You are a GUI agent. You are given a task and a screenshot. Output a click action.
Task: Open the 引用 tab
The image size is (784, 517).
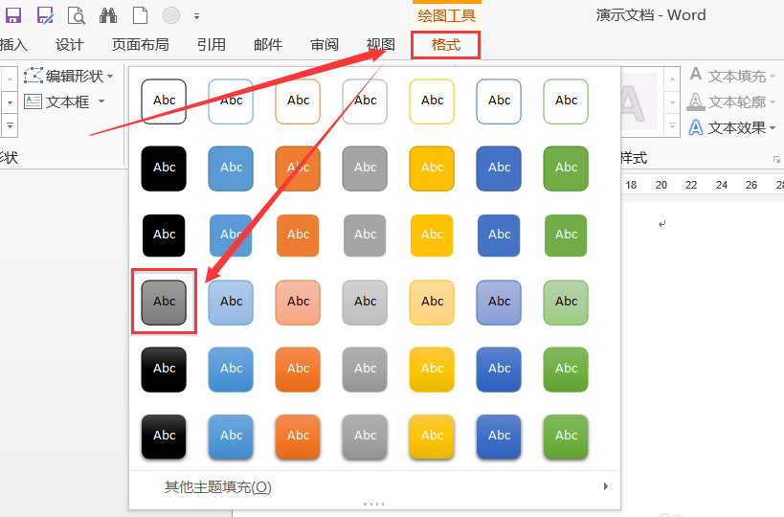point(211,44)
